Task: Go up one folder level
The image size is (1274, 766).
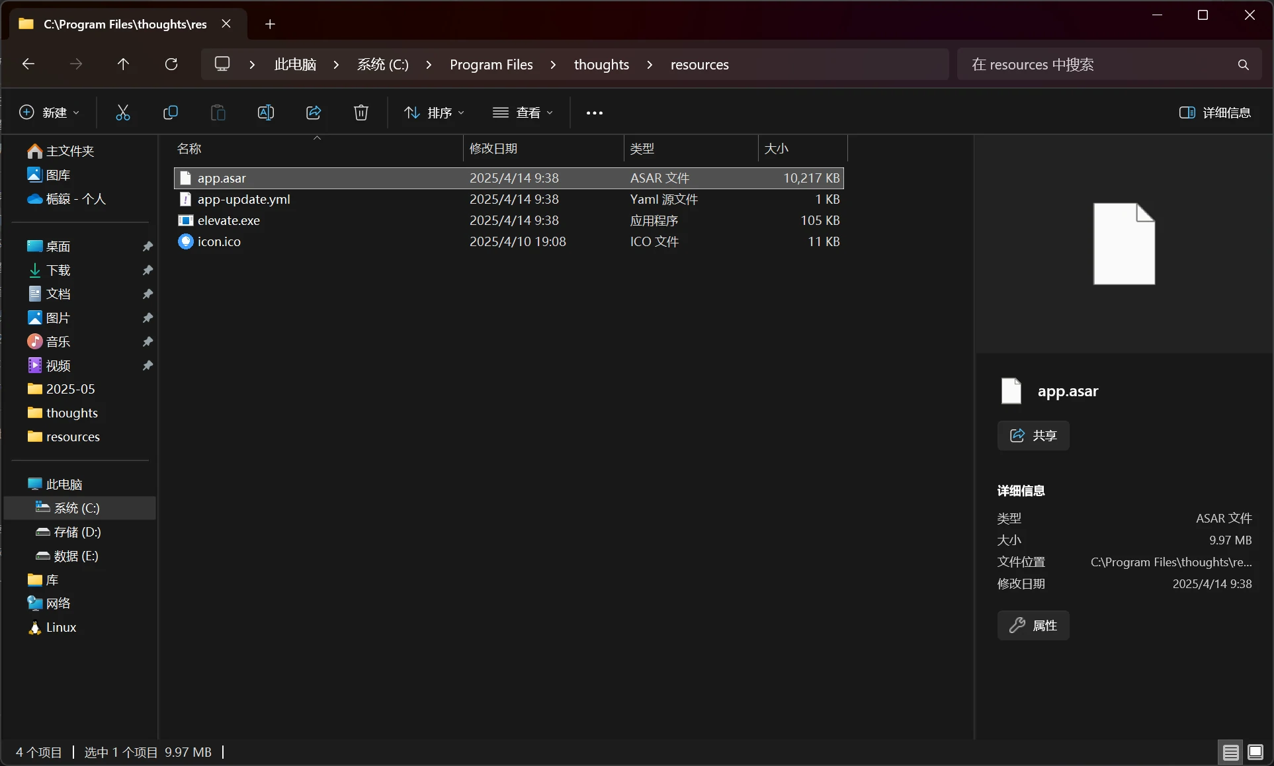Action: click(x=123, y=64)
